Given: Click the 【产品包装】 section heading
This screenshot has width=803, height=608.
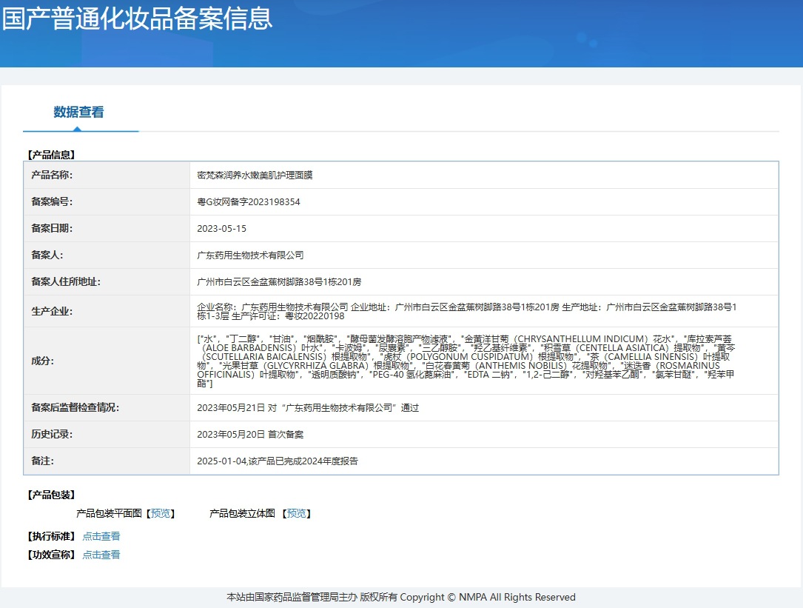Looking at the screenshot, I should (x=51, y=495).
